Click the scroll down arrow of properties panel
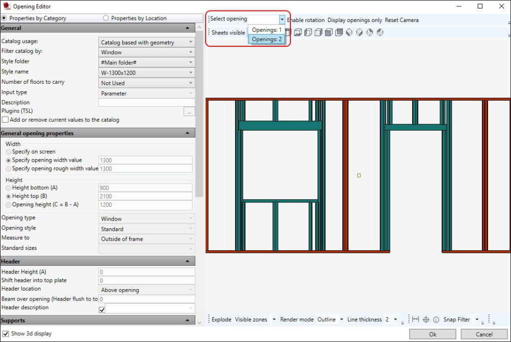Viewport: 511px width, 342px height. pyautogui.click(x=200, y=323)
